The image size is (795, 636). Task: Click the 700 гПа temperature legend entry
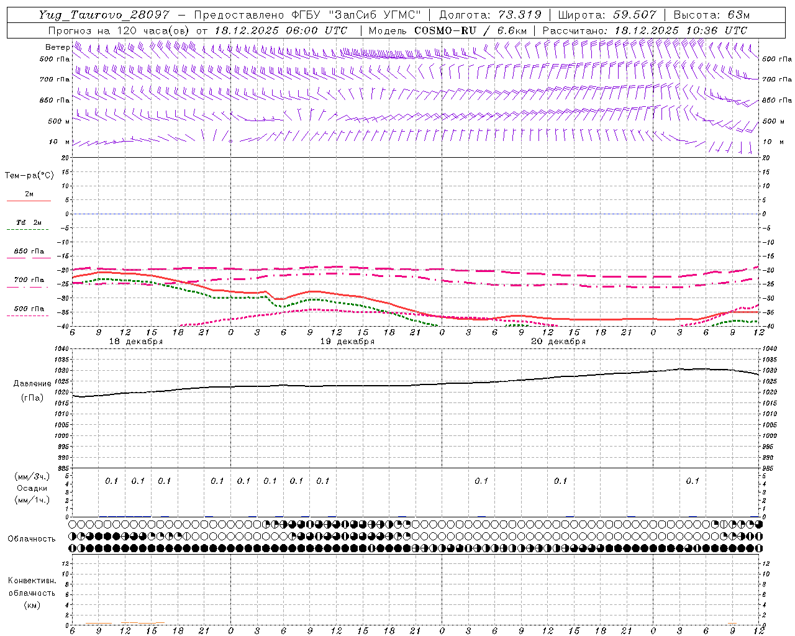click(x=29, y=280)
